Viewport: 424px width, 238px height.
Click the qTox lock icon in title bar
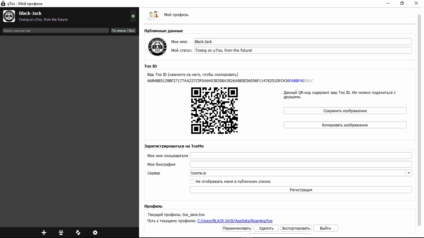[x=3, y=3]
